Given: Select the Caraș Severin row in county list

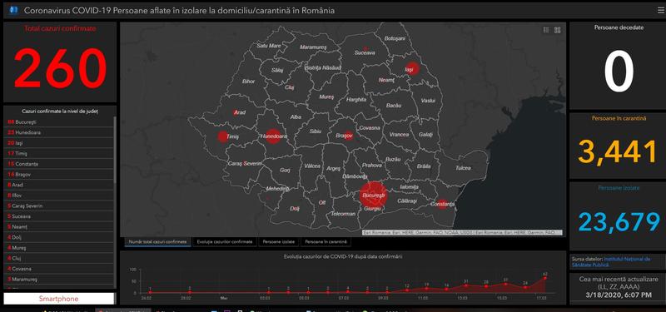Looking at the screenshot, I should (58, 206).
